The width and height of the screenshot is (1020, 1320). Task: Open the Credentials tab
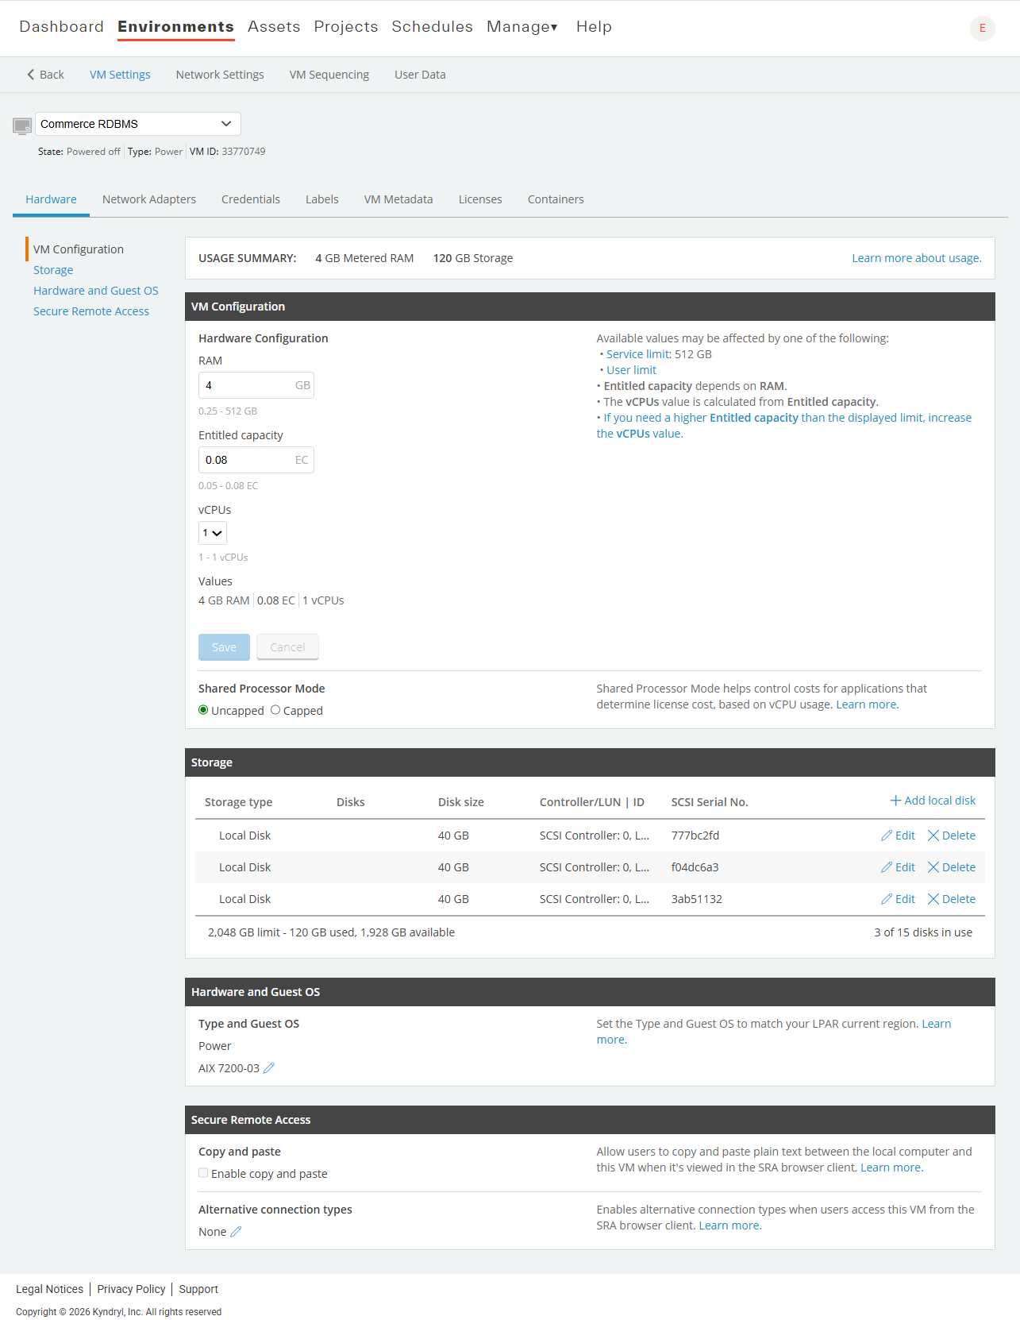(251, 199)
